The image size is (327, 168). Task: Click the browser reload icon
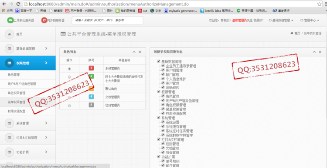click(18, 4)
